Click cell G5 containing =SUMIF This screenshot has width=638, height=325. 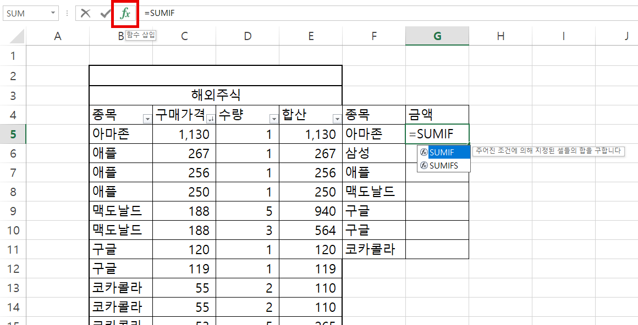coord(437,133)
